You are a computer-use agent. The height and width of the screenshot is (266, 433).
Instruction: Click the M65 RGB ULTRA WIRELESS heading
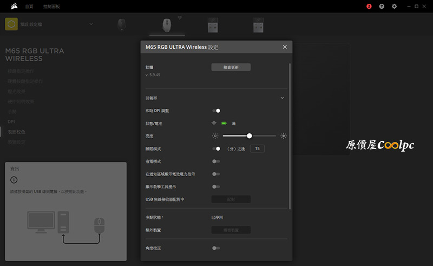35,55
